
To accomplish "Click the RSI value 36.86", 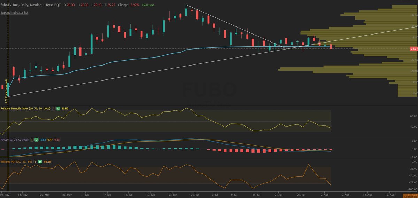I will tap(65, 109).
